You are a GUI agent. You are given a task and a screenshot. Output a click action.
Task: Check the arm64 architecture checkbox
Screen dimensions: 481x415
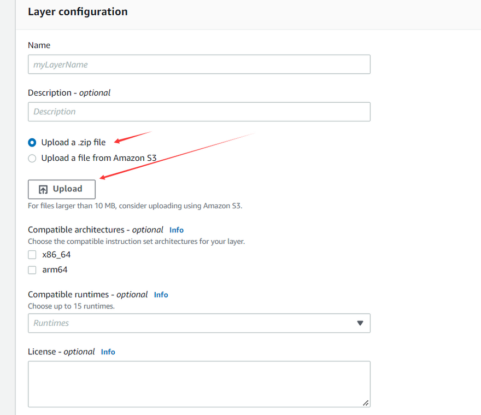click(x=32, y=270)
